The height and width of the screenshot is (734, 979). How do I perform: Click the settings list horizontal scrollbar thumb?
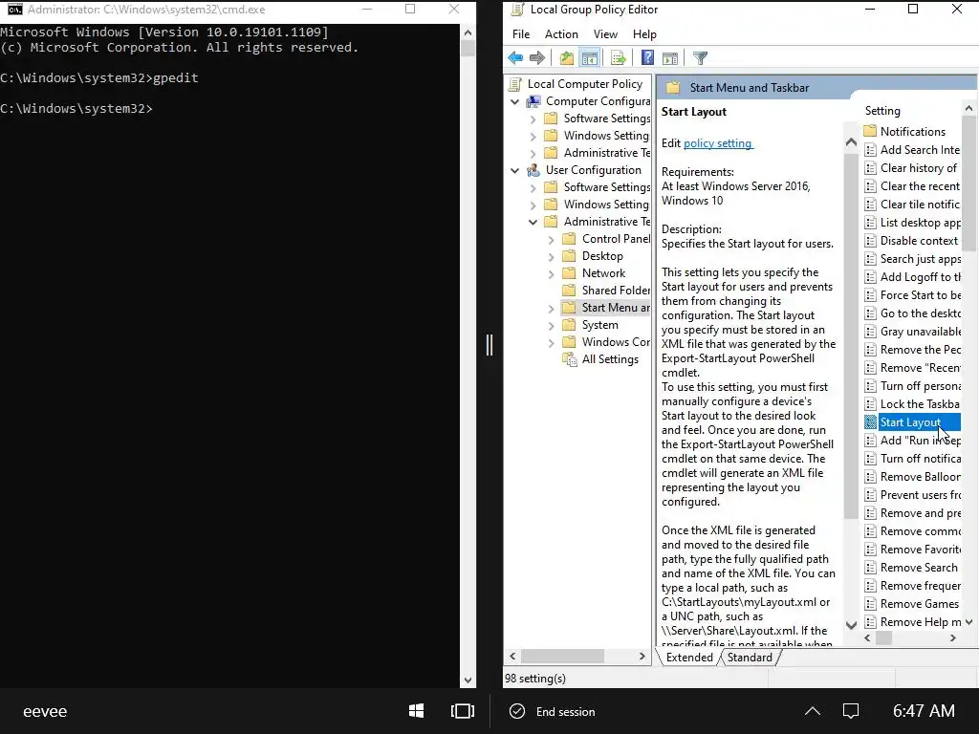(x=883, y=637)
